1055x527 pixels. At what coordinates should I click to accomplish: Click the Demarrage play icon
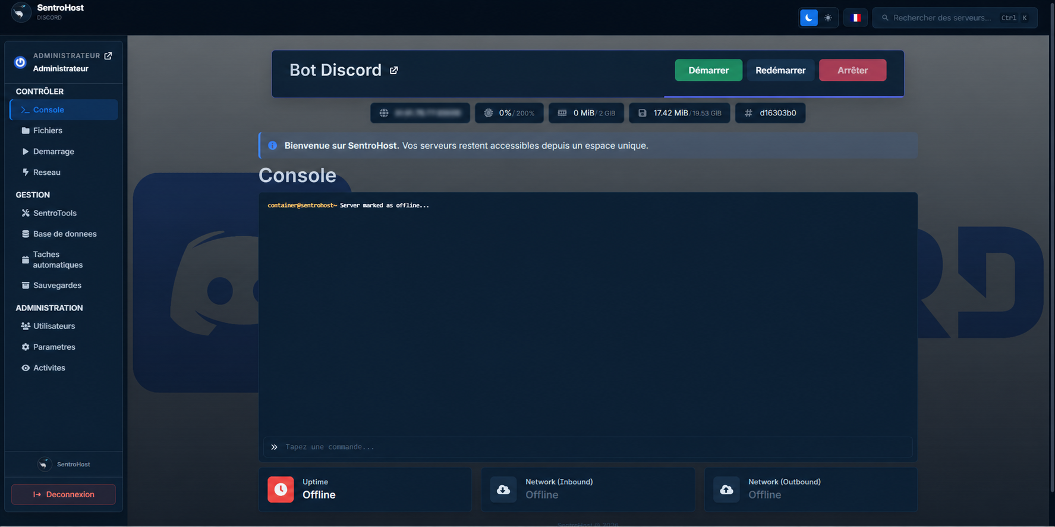(x=26, y=151)
